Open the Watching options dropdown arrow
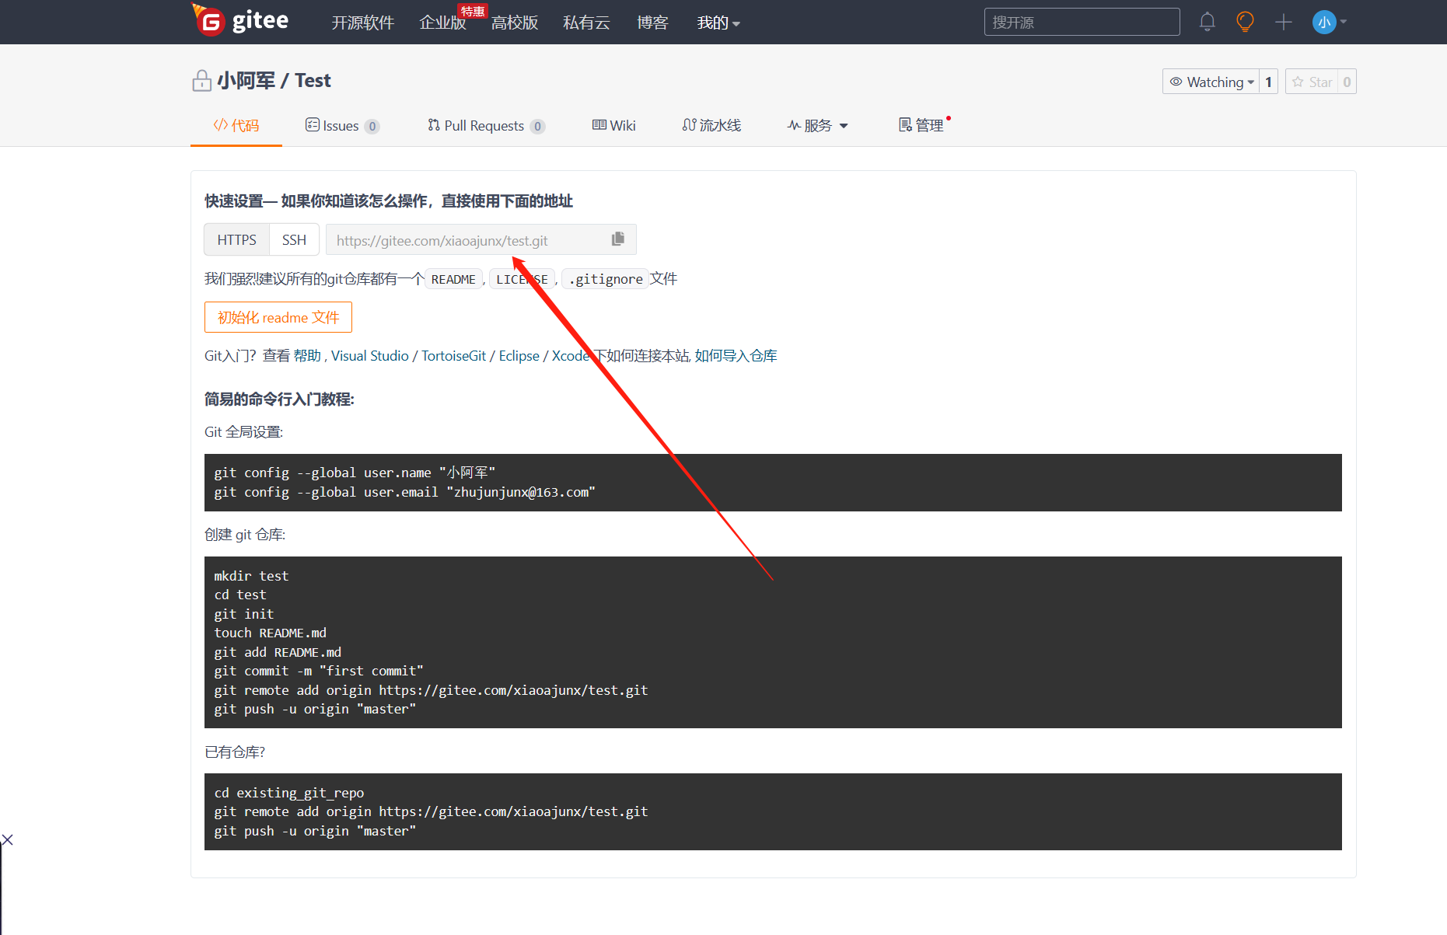The width and height of the screenshot is (1447, 935). (1251, 81)
